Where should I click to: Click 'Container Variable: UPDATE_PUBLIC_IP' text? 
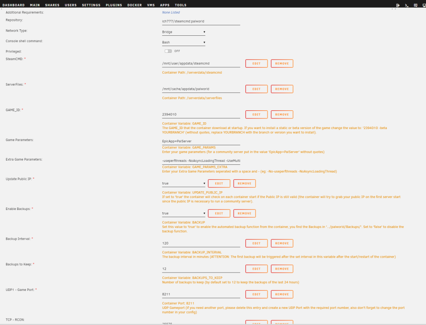[x=193, y=193]
